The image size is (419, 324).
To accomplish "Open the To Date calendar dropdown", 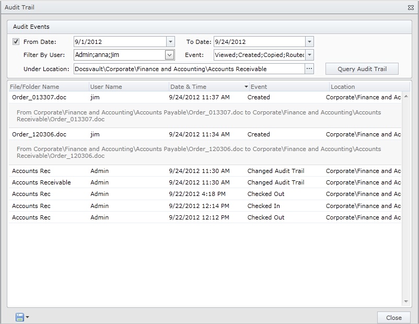I will point(309,41).
